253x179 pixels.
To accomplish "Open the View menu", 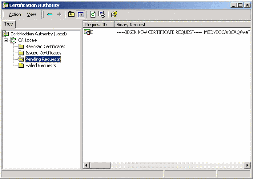I will coord(31,15).
